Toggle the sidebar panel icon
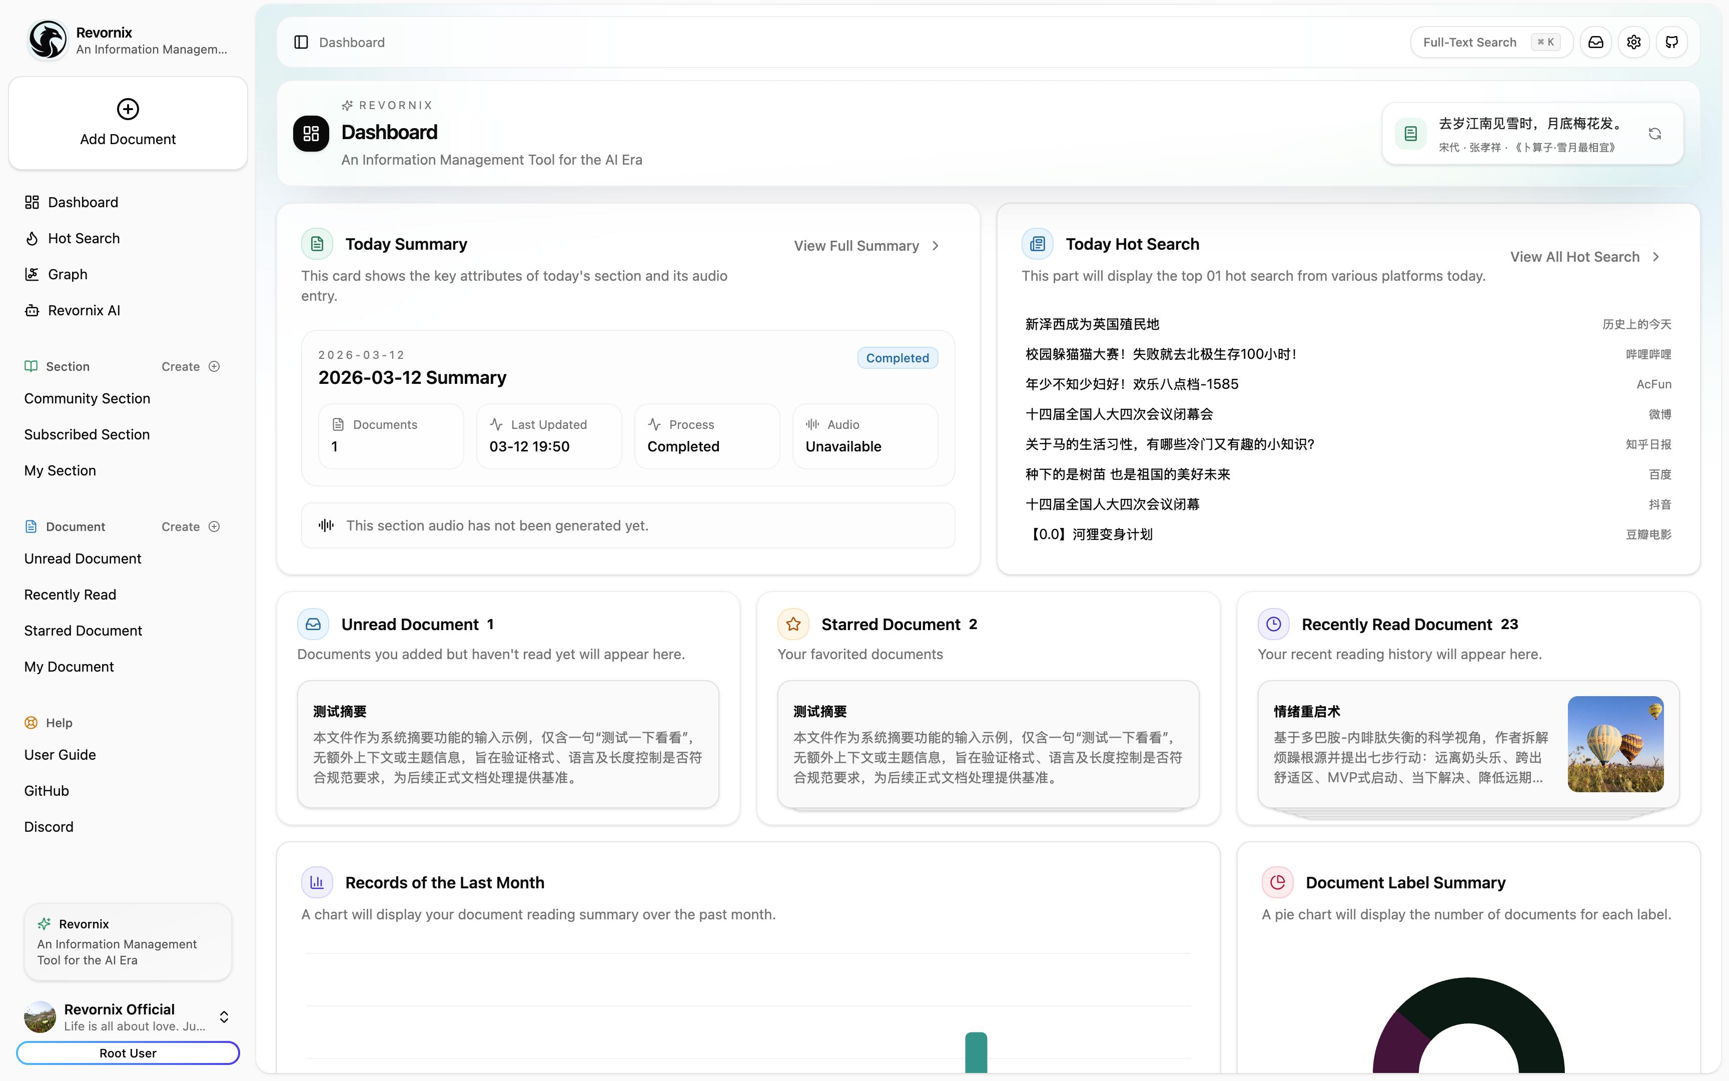The image size is (1729, 1081). point(301,42)
